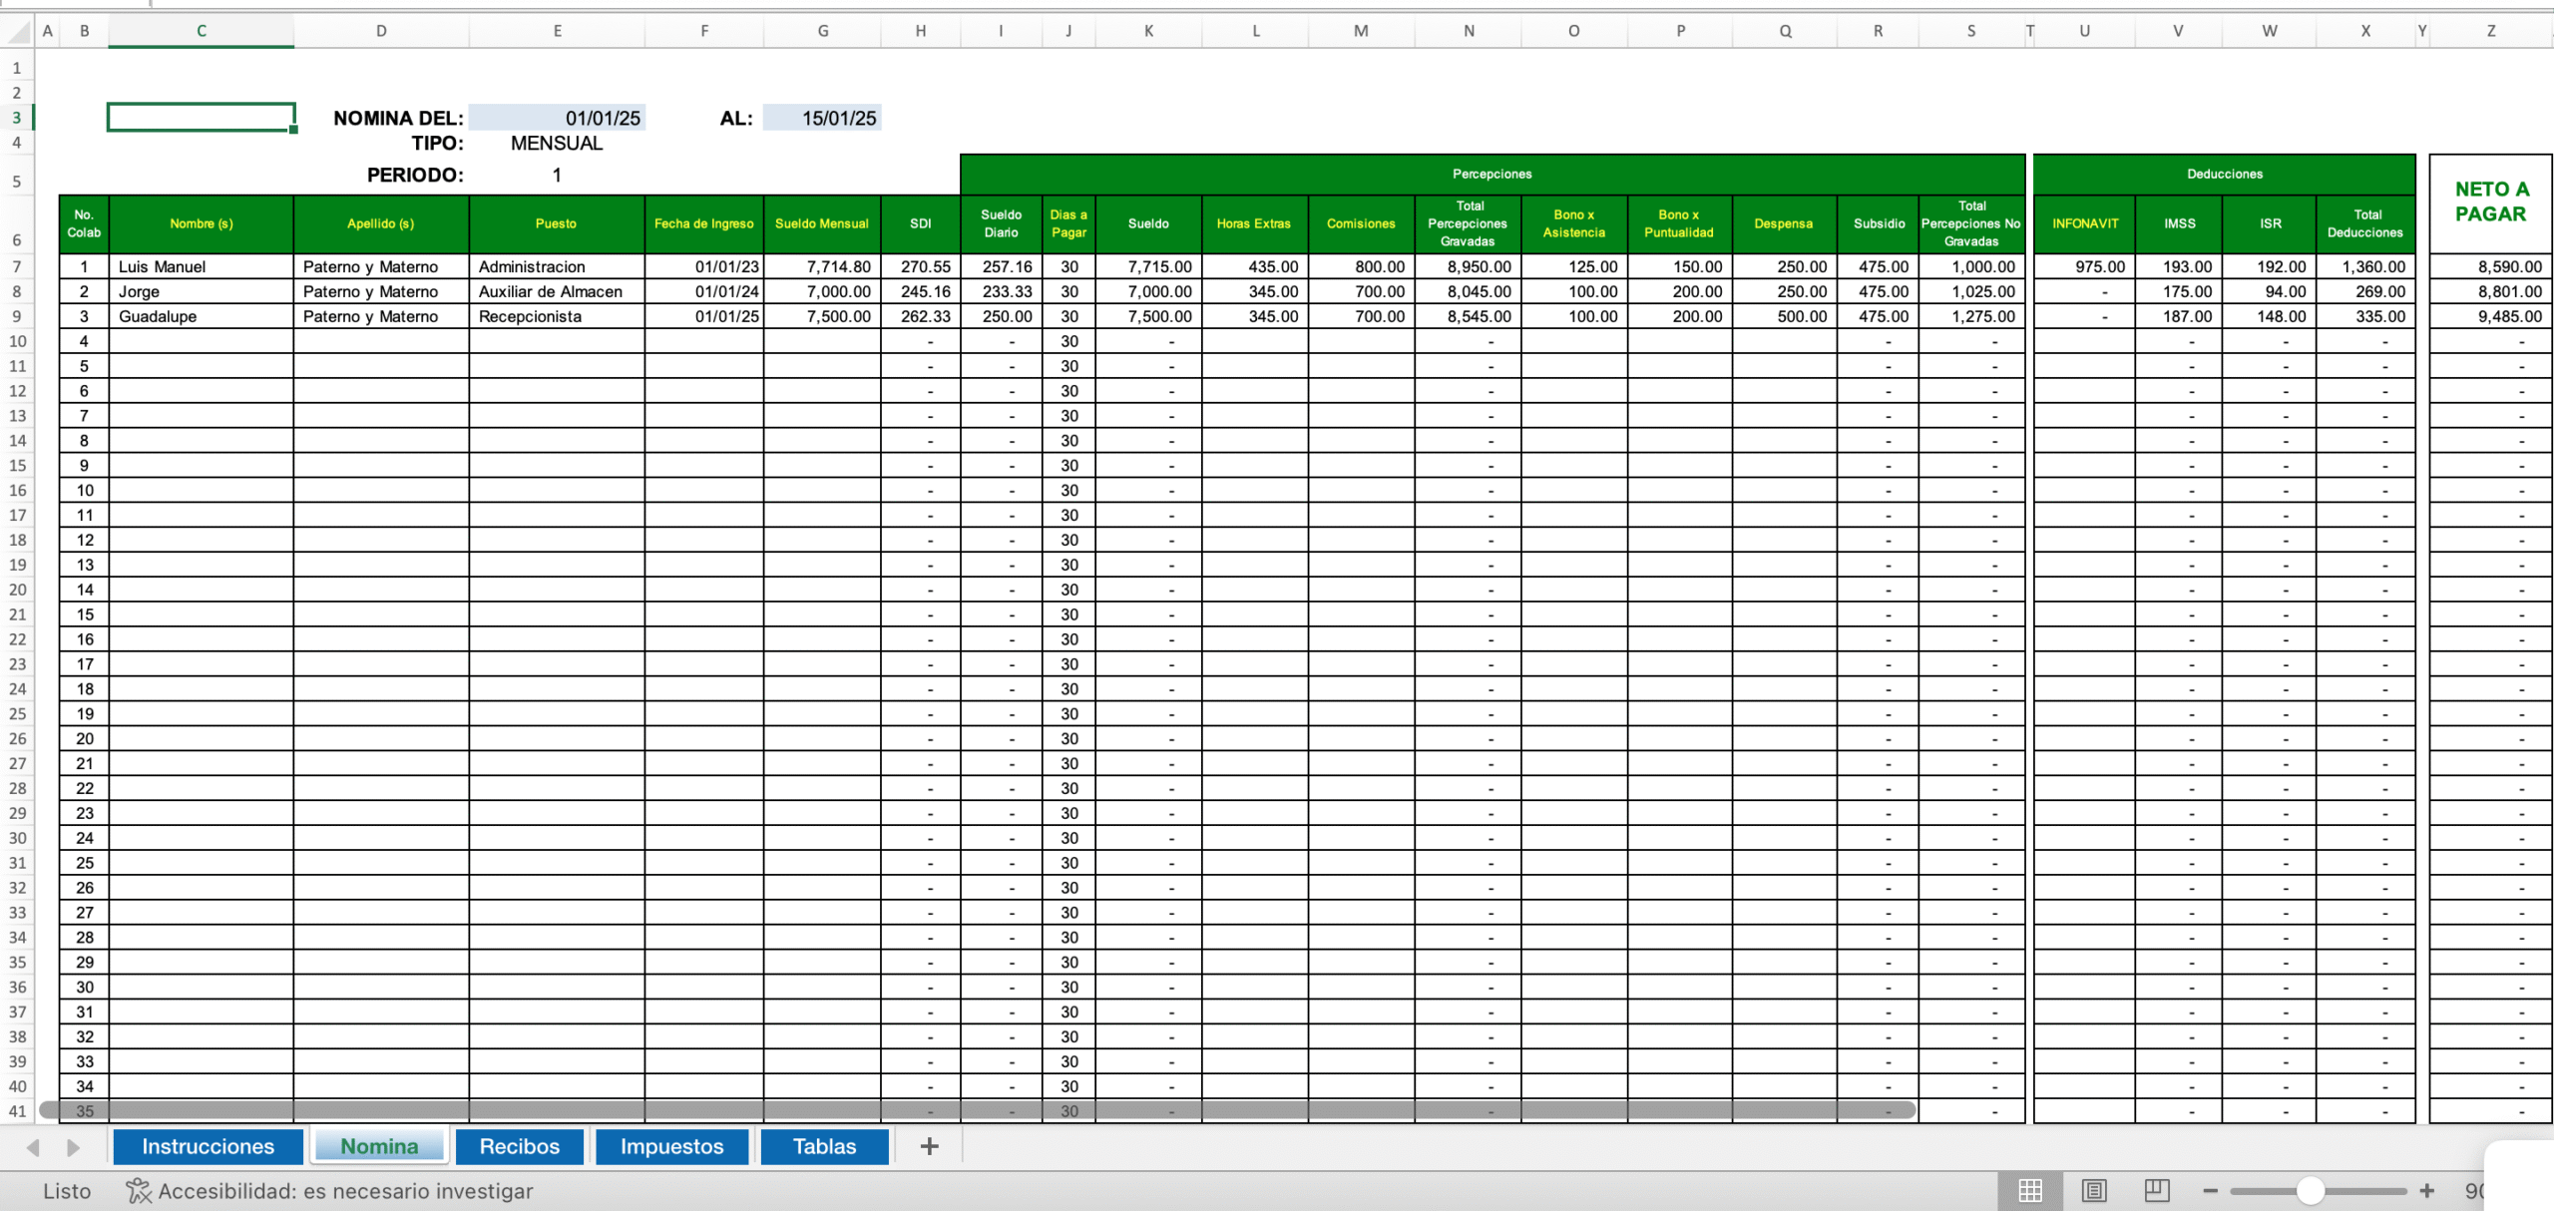
Task: Click the horizontal scrollbar
Action: 978,1109
